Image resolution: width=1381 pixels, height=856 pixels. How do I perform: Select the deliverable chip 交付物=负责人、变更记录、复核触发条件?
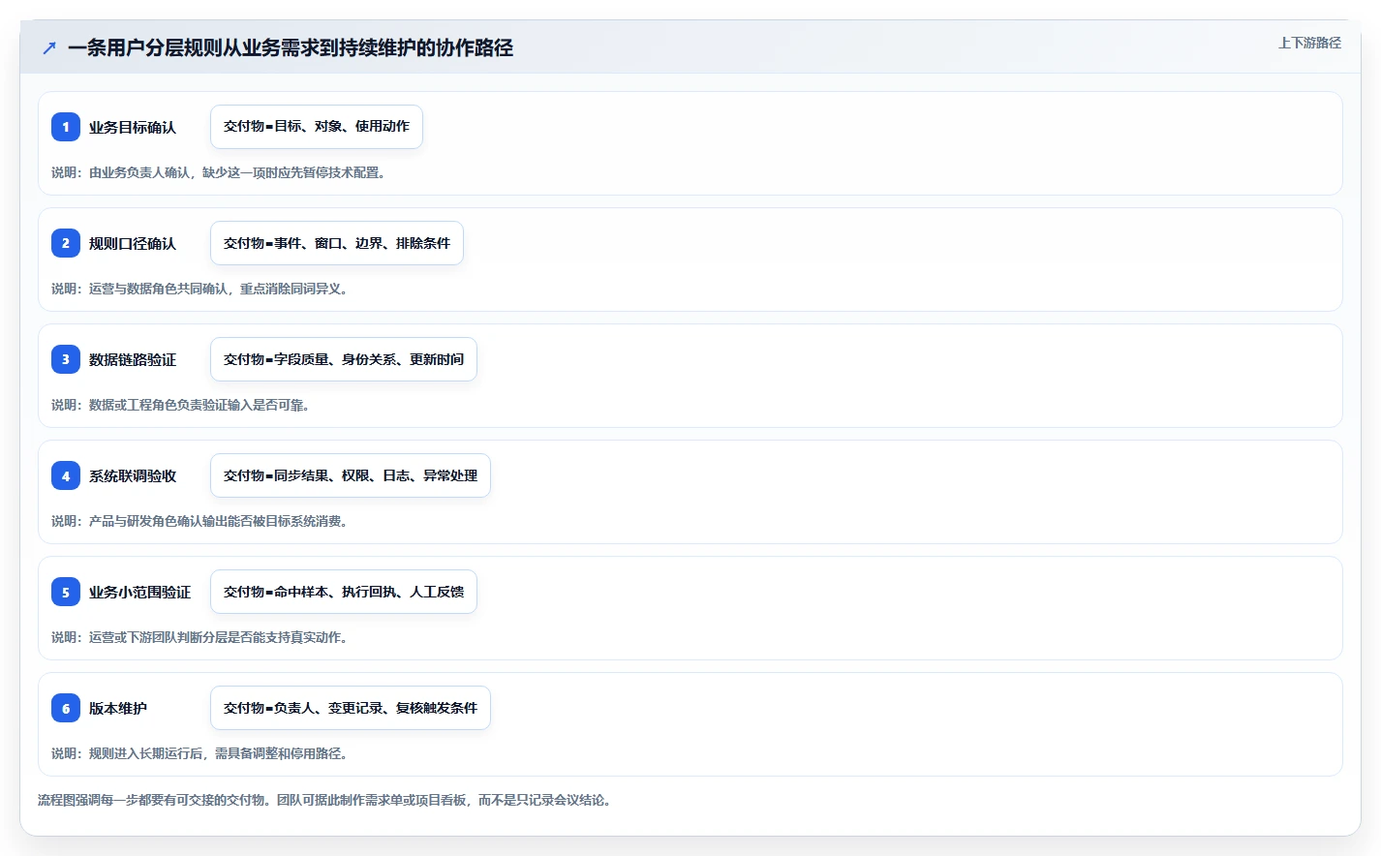(351, 708)
